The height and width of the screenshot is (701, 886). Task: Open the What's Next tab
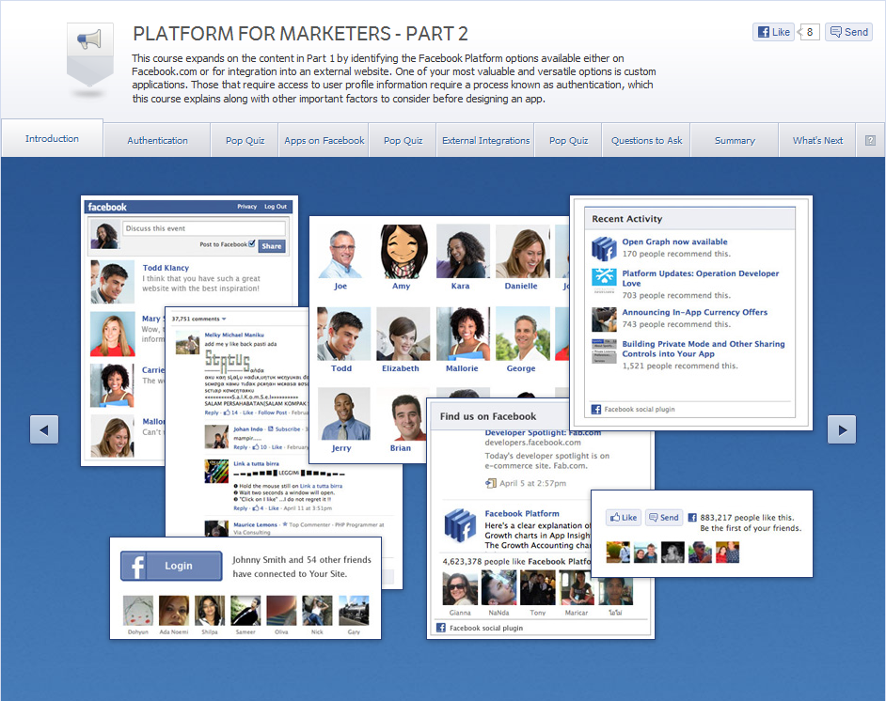tap(817, 141)
